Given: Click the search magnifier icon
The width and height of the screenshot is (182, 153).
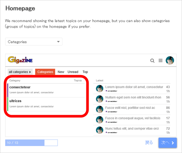Looking at the screenshot, I should pyautogui.click(x=152, y=60).
